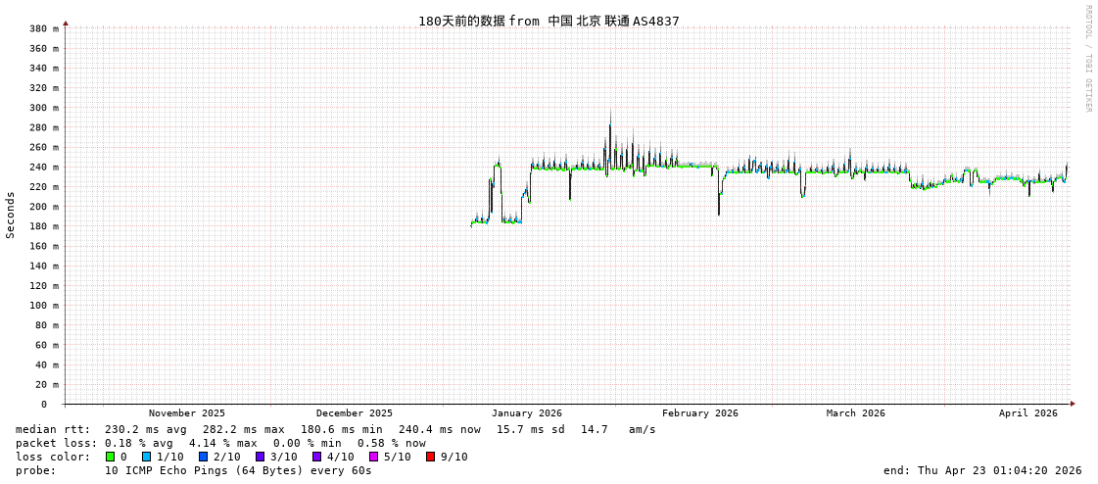Click the vertical Seconds axis label
Image resolution: width=1098 pixels, height=484 pixels.
click(11, 215)
